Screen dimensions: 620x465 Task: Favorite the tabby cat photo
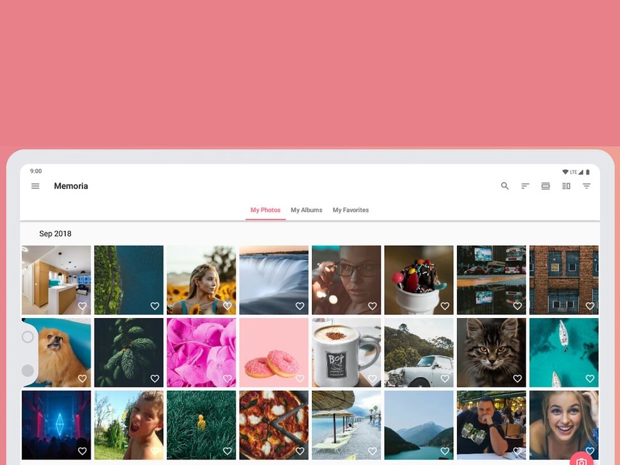(x=518, y=378)
